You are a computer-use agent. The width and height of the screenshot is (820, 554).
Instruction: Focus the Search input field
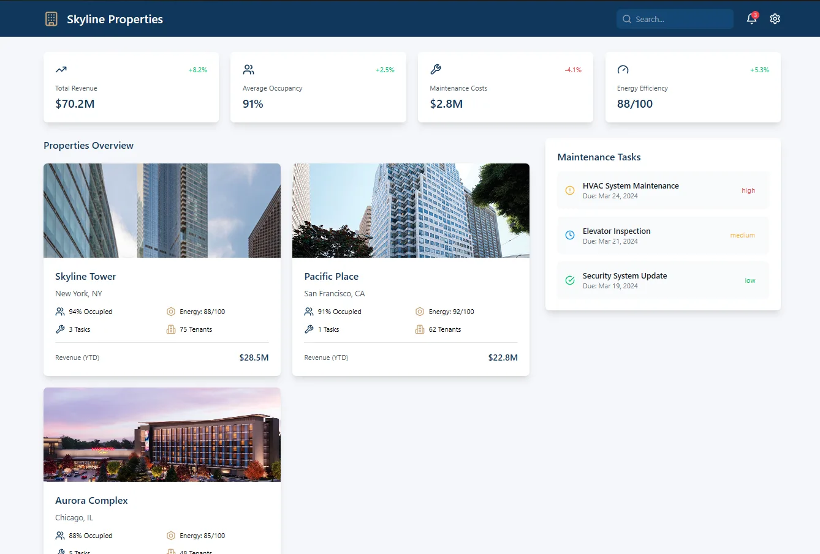675,19
